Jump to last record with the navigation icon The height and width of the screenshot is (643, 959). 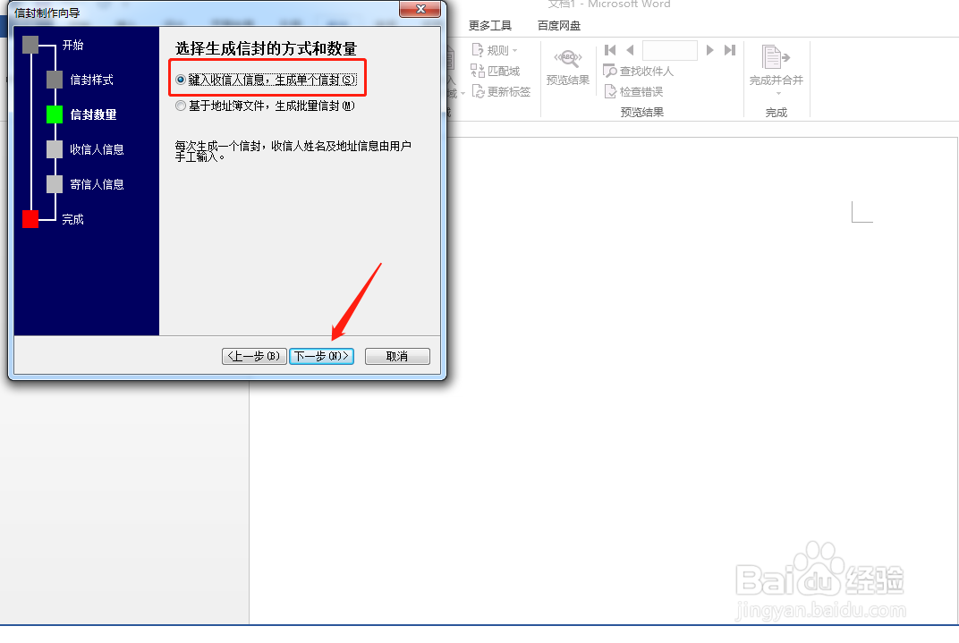tap(729, 50)
